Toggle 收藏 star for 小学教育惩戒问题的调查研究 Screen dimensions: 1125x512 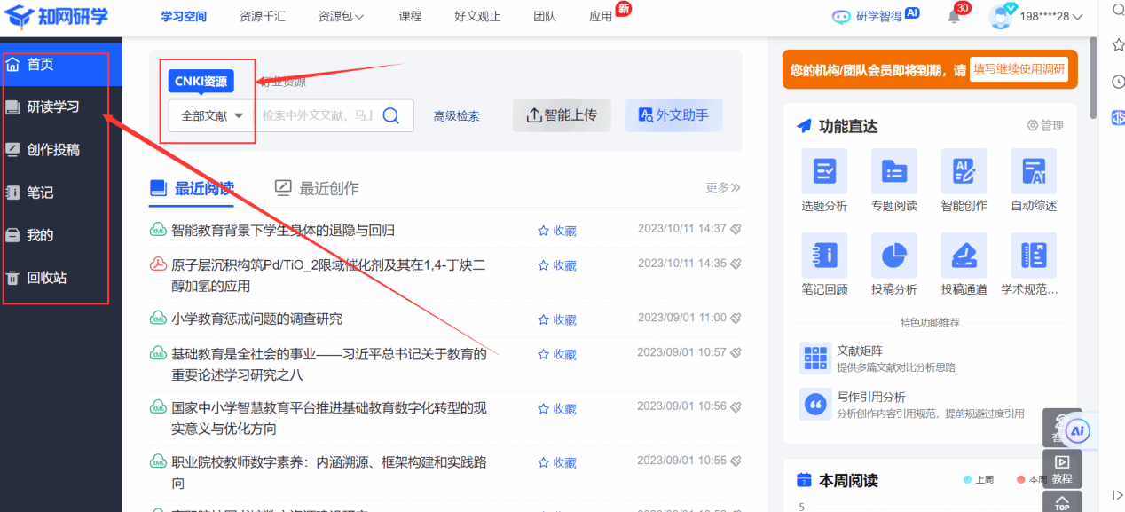pyautogui.click(x=557, y=319)
